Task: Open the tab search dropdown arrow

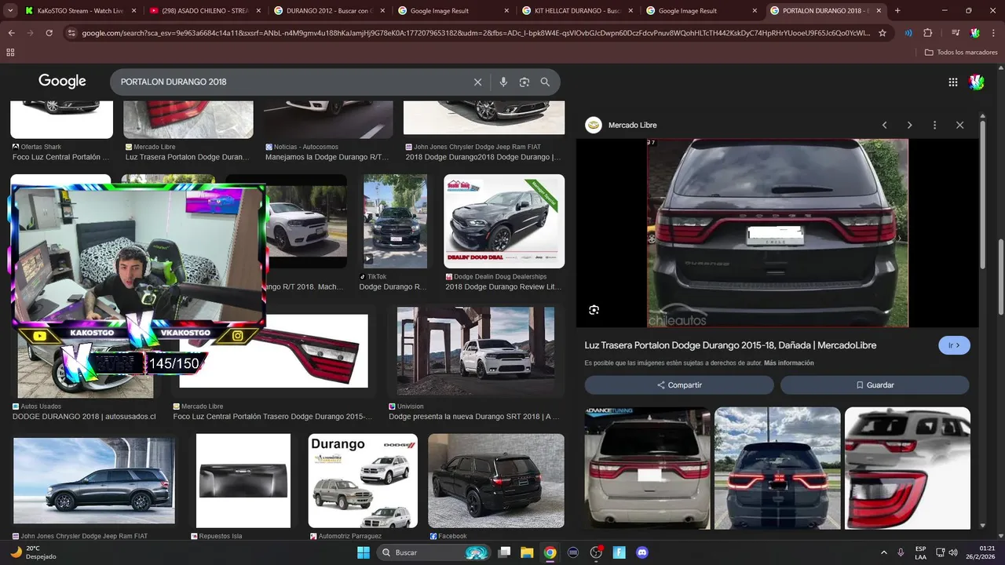Action: (10, 11)
